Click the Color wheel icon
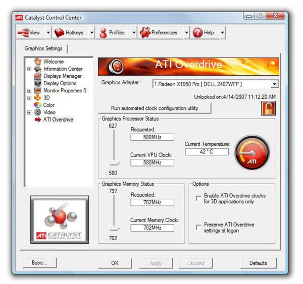This screenshot has width=303, height=284. [38, 105]
